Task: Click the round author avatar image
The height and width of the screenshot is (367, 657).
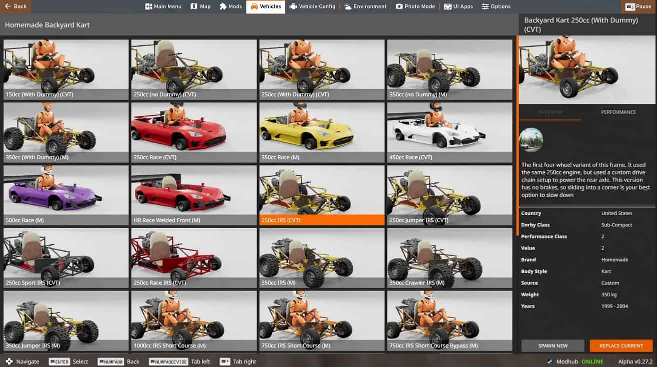Action: tap(531, 140)
